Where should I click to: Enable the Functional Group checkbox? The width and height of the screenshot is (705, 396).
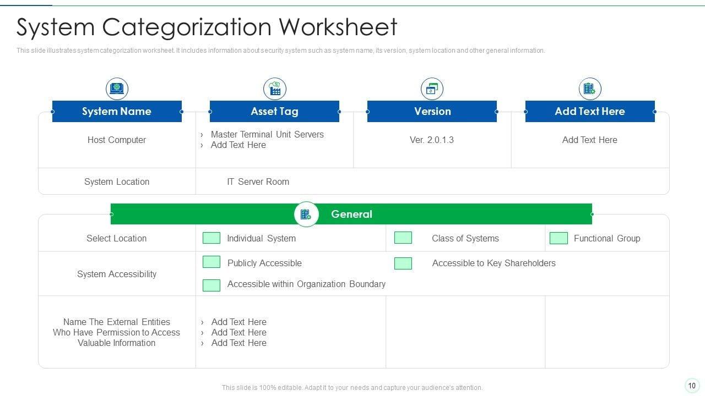point(558,238)
